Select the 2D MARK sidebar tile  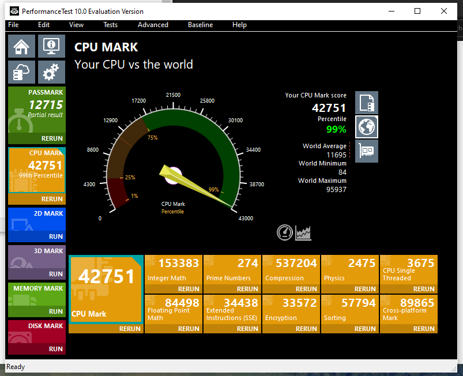click(37, 220)
